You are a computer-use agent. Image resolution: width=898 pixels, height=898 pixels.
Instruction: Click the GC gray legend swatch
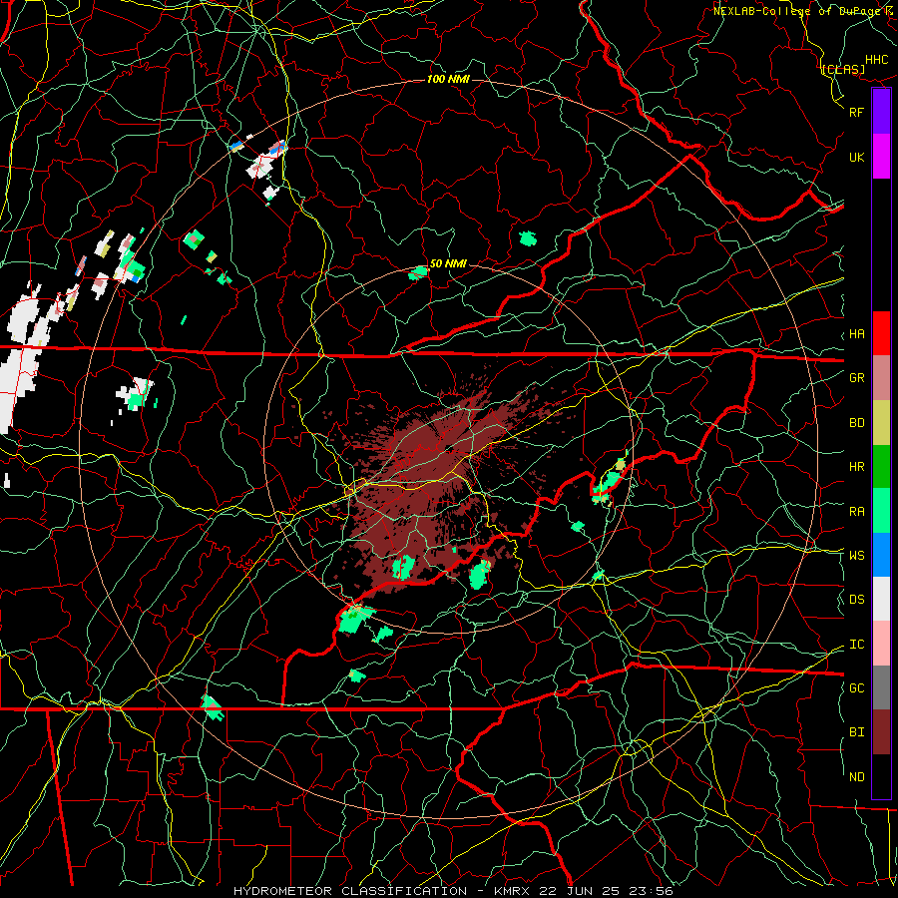881,687
